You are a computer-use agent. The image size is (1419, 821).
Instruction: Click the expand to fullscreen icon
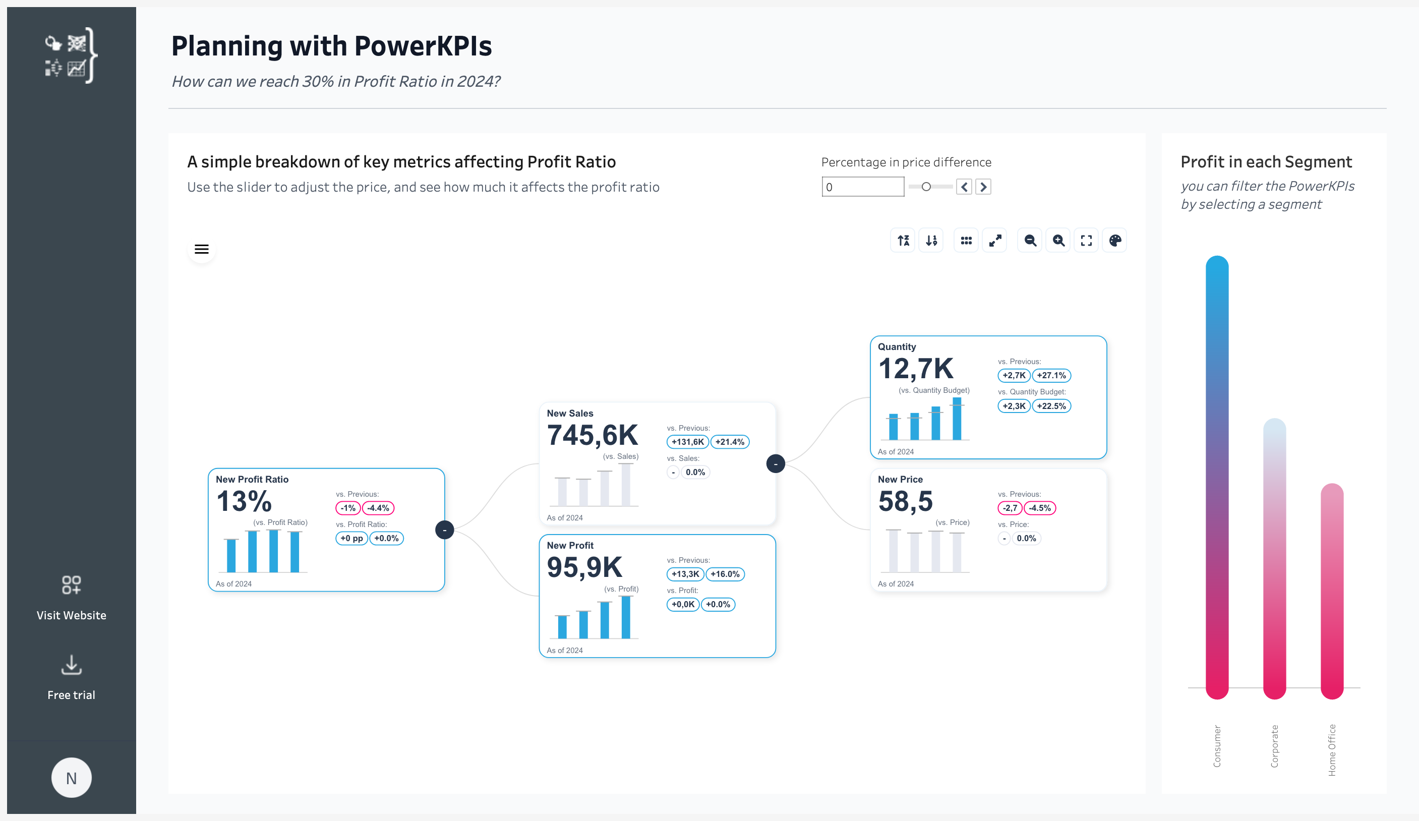(1086, 241)
